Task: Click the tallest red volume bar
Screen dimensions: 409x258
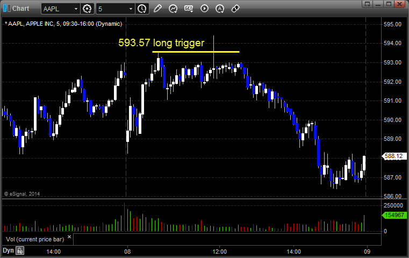Action: tap(125, 217)
